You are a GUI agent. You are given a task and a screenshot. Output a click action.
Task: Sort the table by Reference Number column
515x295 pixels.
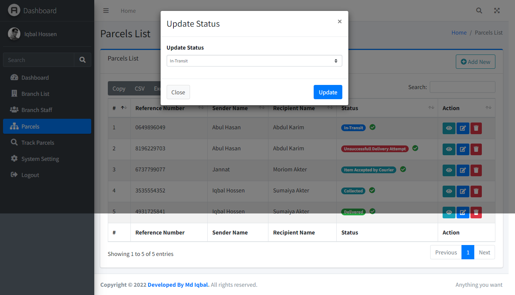(x=160, y=108)
